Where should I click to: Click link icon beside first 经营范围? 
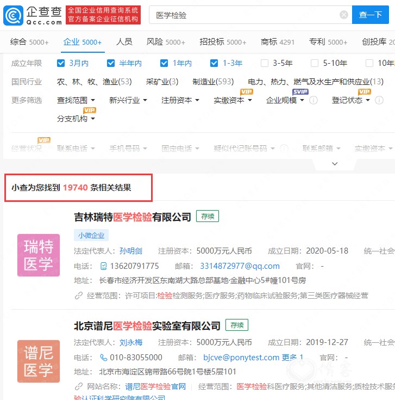click(x=79, y=296)
